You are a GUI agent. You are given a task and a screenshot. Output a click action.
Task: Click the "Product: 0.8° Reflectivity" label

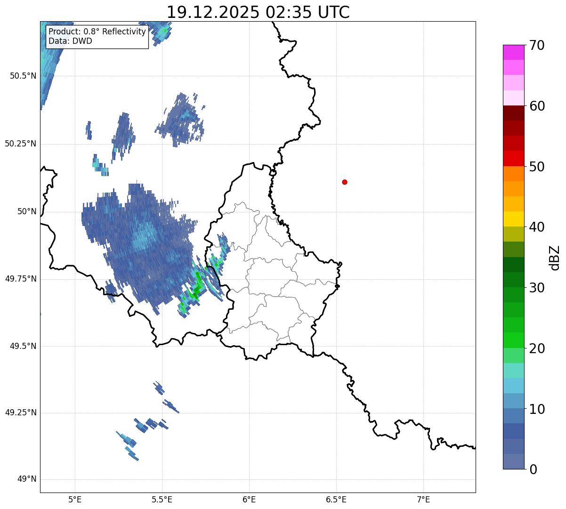(97, 32)
